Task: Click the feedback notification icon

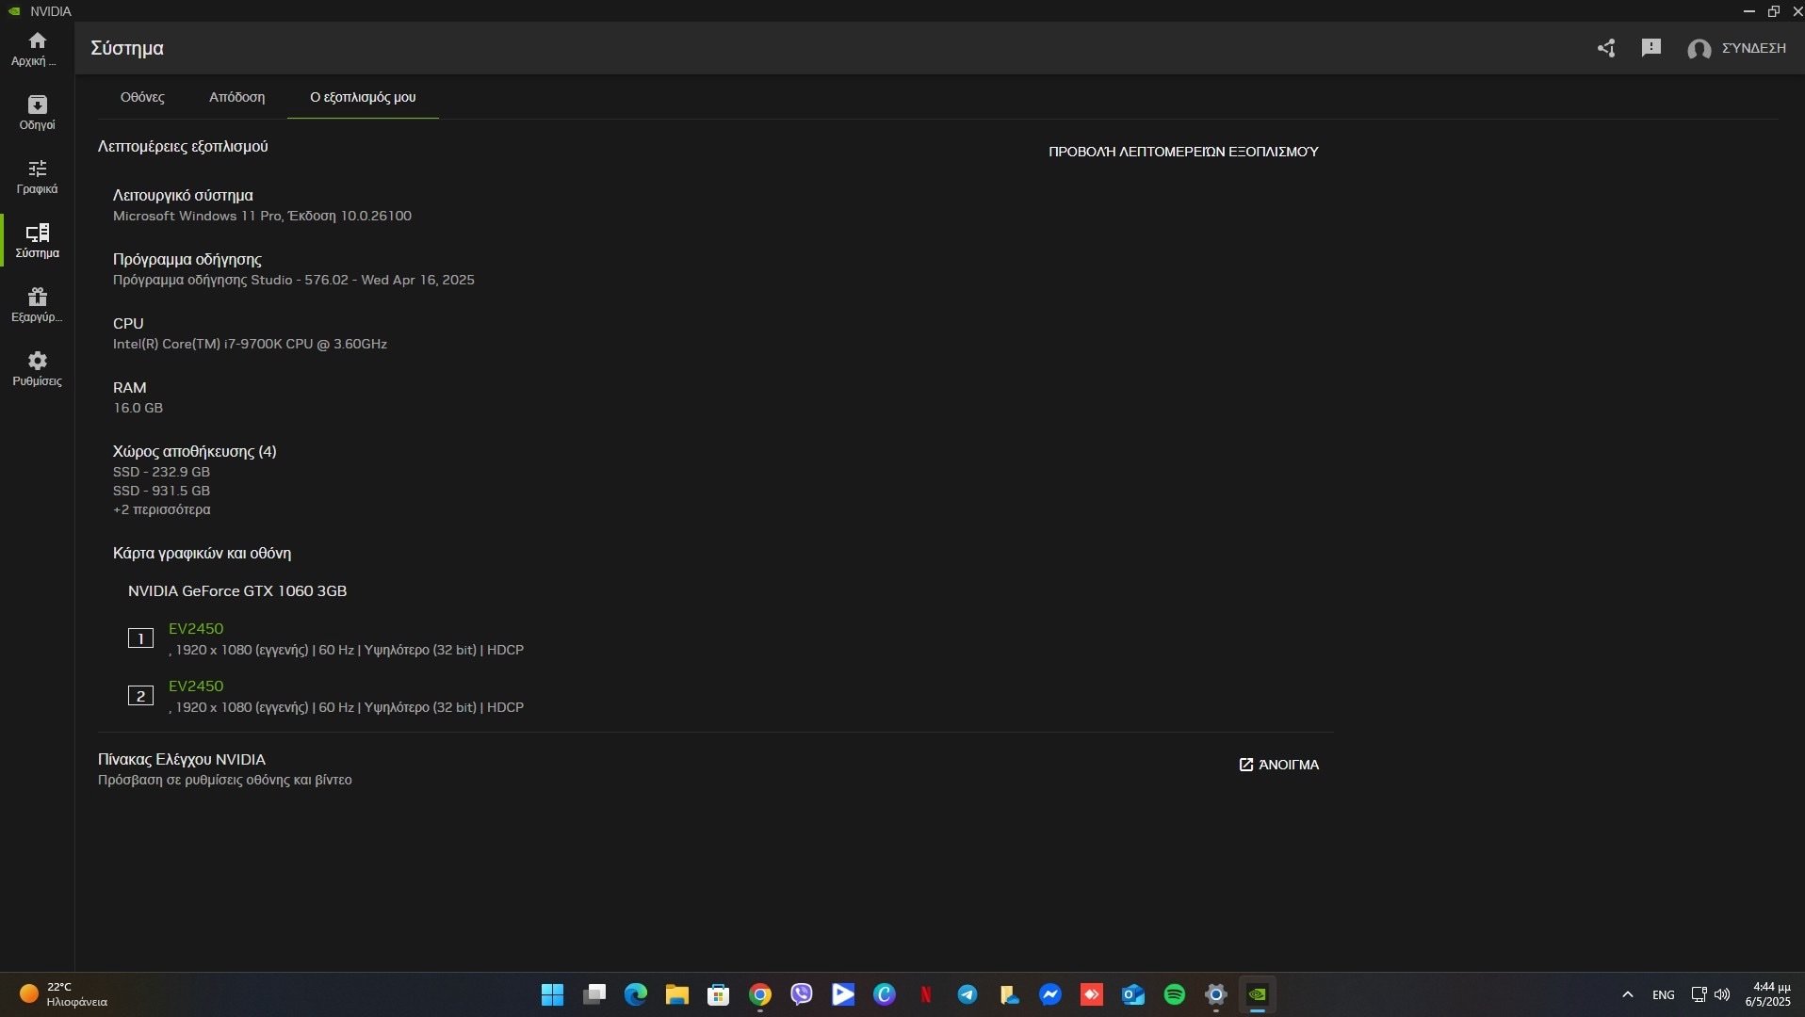Action: 1651,47
